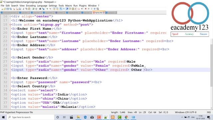Print the document from toolbar
Viewport: 213px width, 120px height.
click(x=20, y=9)
